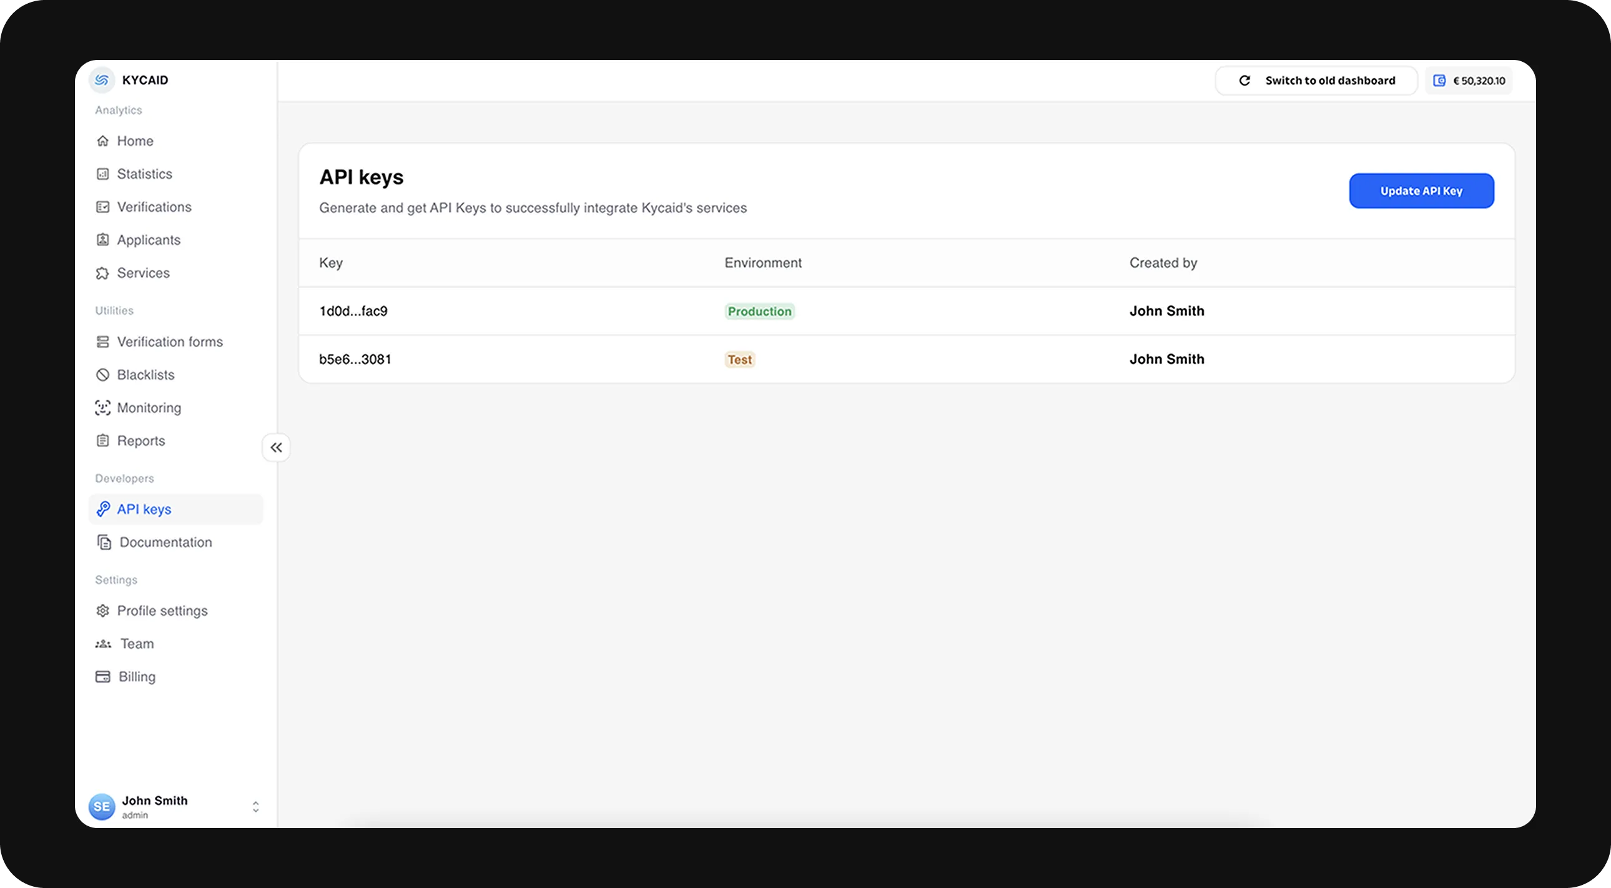The width and height of the screenshot is (1611, 888).
Task: Open the SE user avatar menu
Action: [102, 807]
